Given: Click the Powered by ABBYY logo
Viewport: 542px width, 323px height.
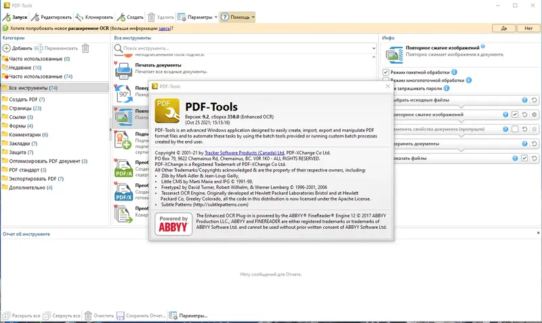Looking at the screenshot, I should (x=173, y=224).
